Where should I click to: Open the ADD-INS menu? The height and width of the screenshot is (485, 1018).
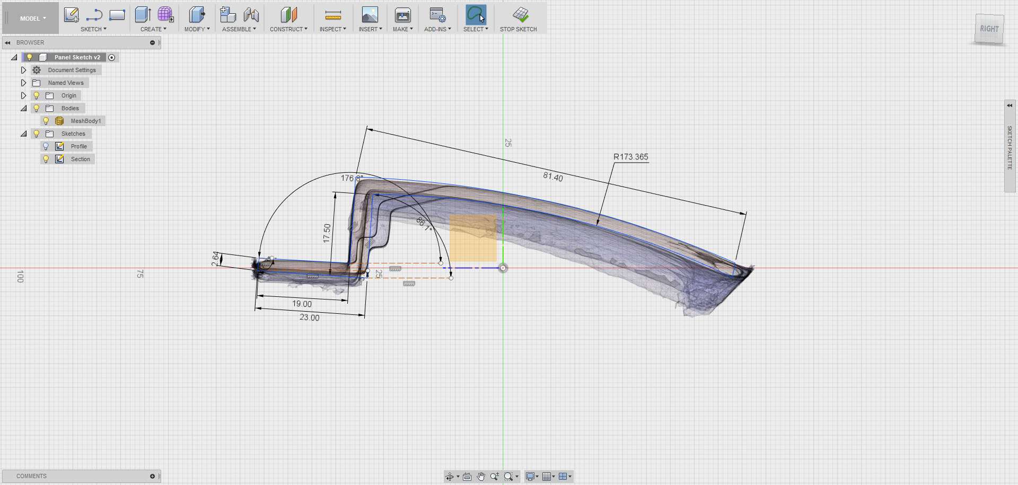[x=437, y=29]
